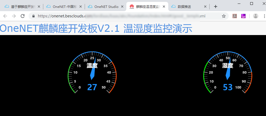Open a new browser tab
This screenshot has height=116, width=266.
pos(215,7)
